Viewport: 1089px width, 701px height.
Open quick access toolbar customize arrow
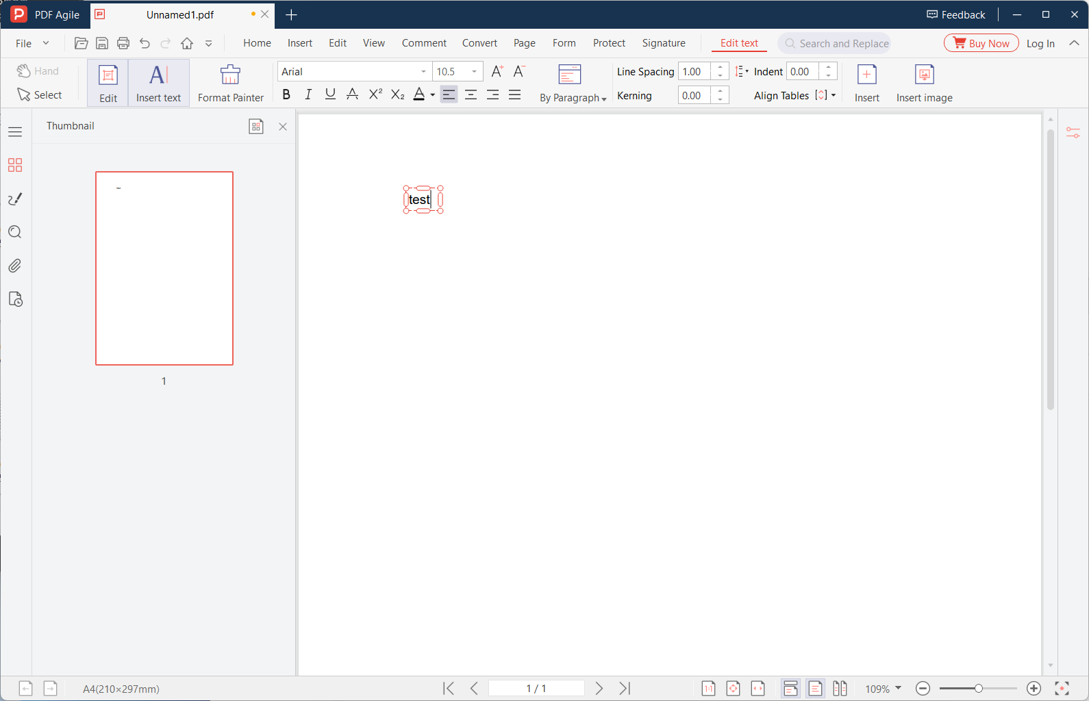[x=209, y=43]
